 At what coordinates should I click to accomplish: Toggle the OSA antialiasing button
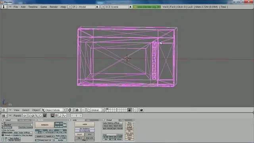coord(41,130)
